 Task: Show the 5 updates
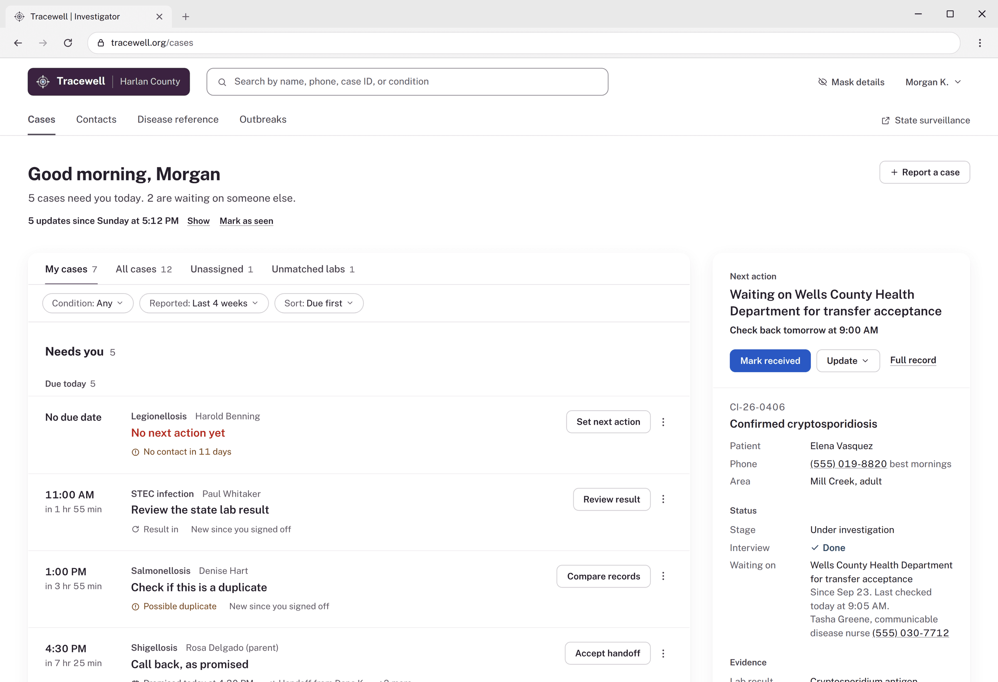click(x=198, y=221)
